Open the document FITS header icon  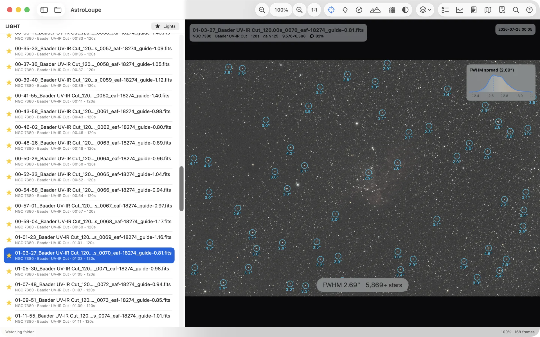(474, 10)
